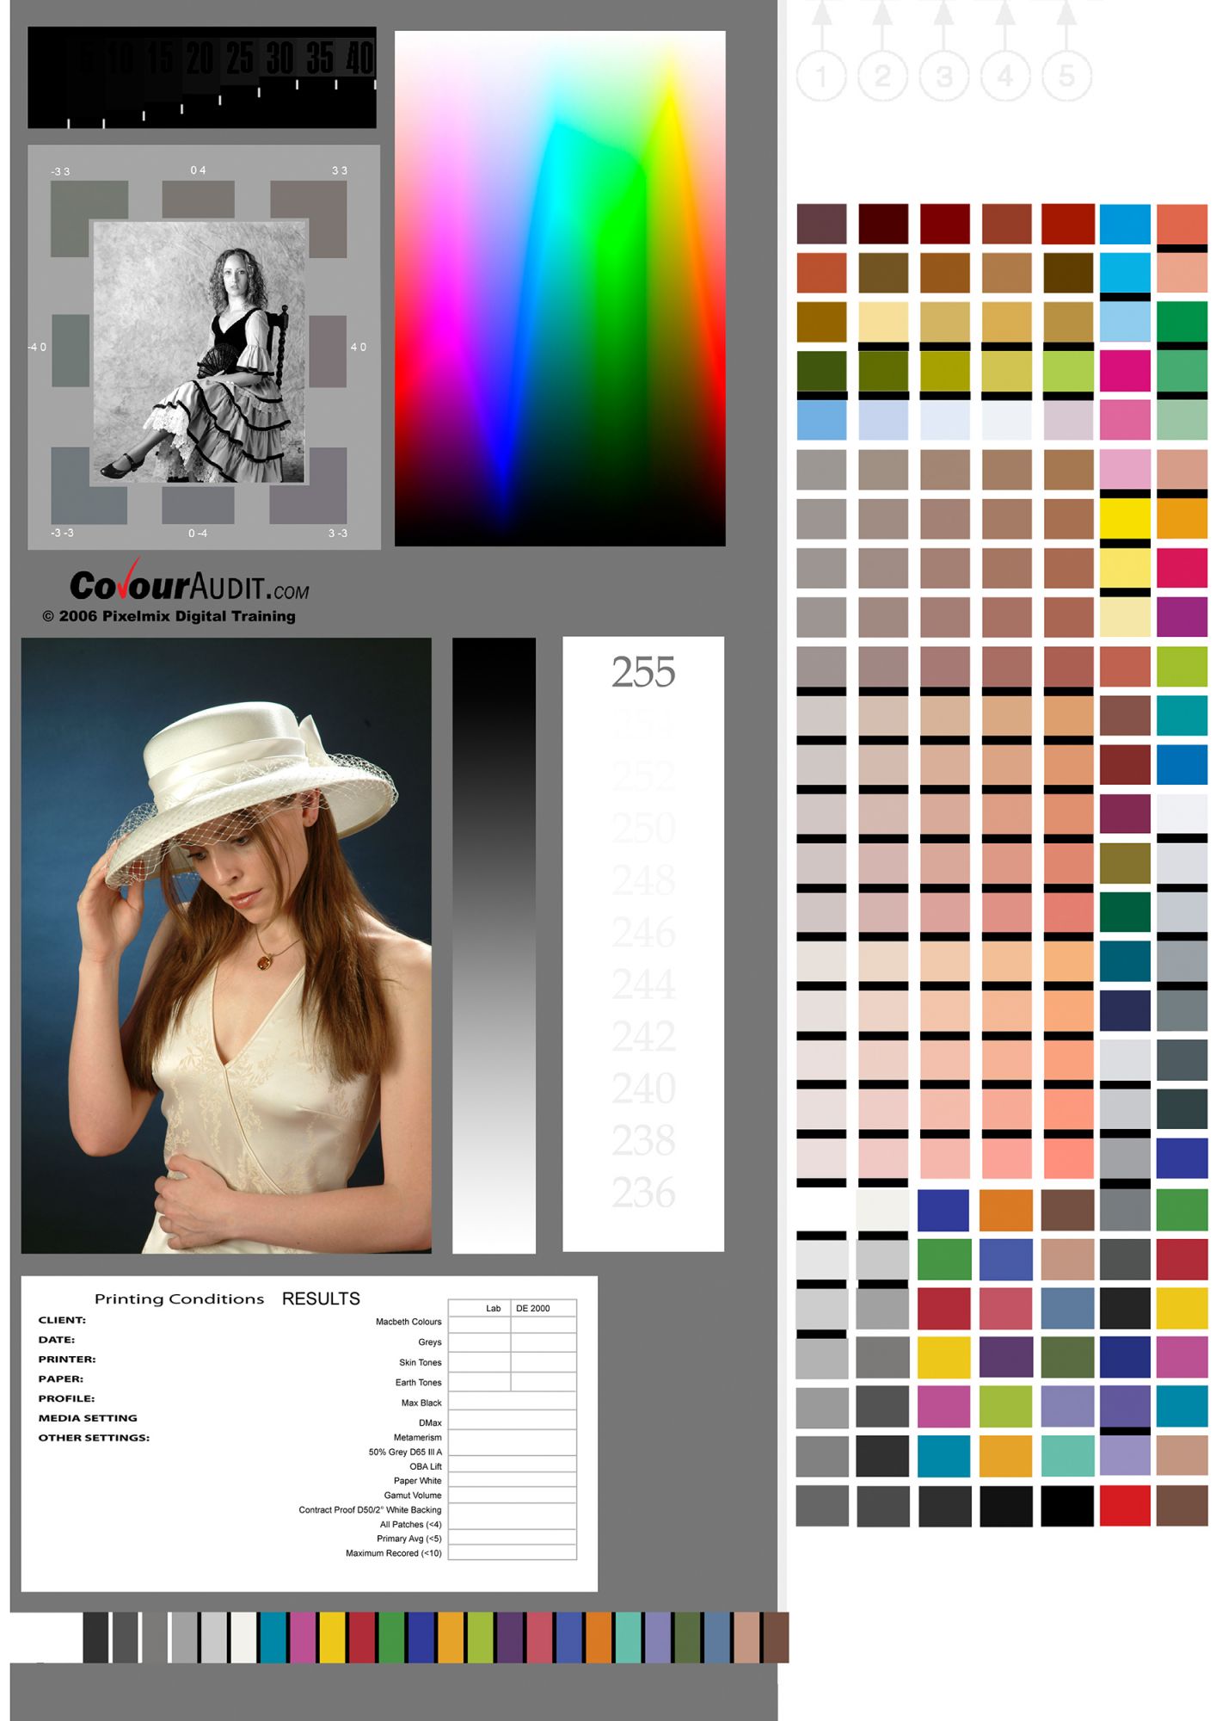Select the circled number 3 marker
1216x1721 pixels.
(944, 77)
